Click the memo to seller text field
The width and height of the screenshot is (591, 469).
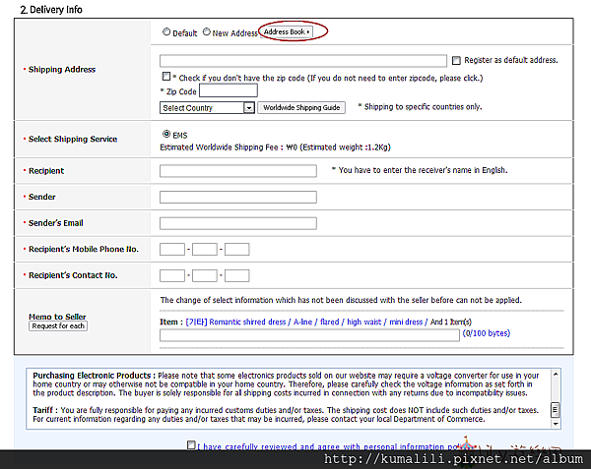click(309, 335)
